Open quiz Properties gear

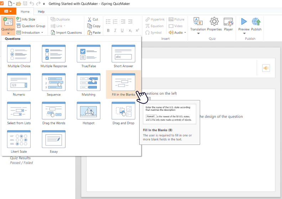(x=214, y=24)
